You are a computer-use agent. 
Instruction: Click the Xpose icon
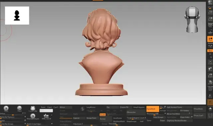[x=210, y=116]
